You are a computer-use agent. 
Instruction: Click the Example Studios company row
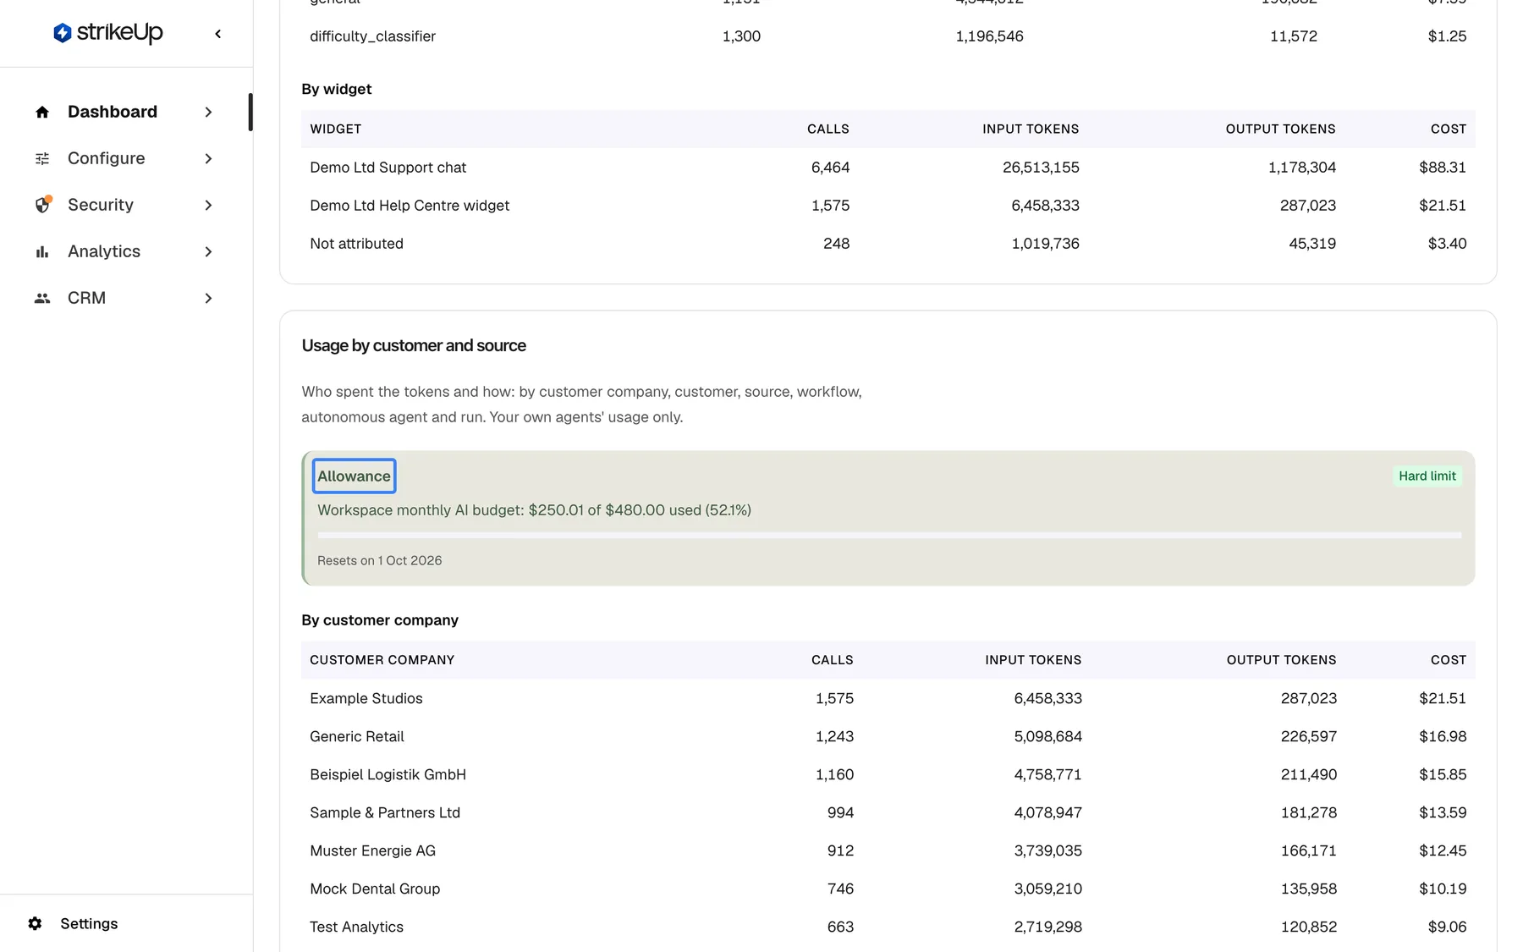click(888, 698)
